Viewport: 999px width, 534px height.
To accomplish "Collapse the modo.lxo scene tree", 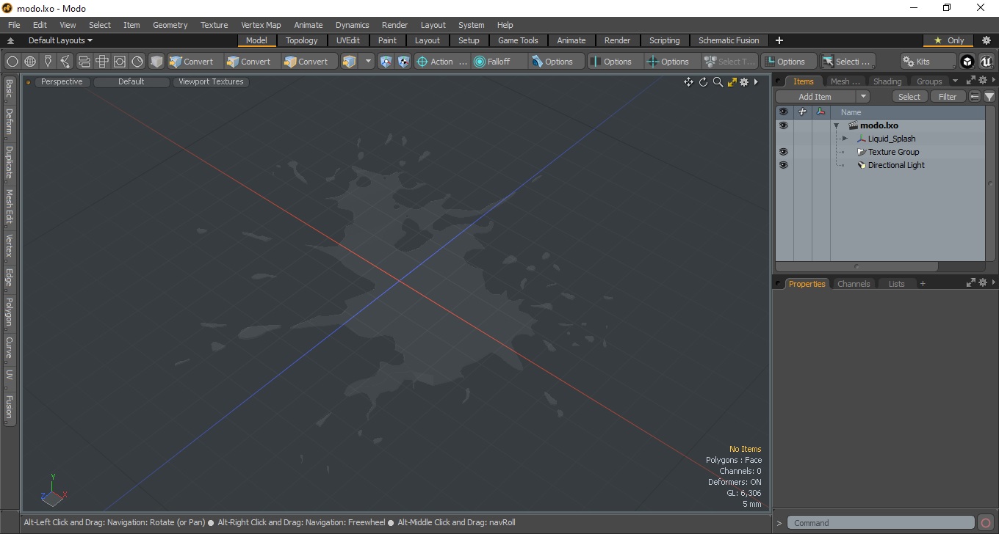I will coord(836,125).
